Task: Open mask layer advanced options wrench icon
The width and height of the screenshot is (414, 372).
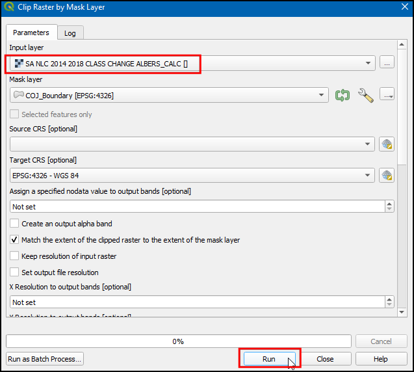Action: [x=366, y=96]
